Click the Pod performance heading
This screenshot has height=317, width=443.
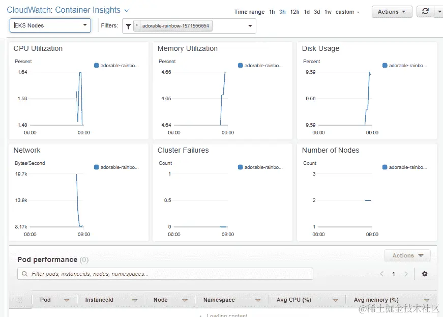[x=47, y=260]
